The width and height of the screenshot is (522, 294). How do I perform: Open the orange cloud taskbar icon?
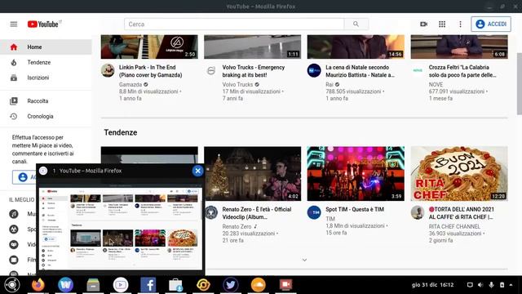(258, 285)
